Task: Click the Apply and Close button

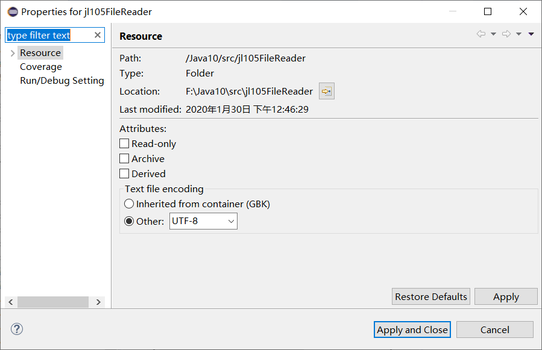Action: [x=412, y=330]
